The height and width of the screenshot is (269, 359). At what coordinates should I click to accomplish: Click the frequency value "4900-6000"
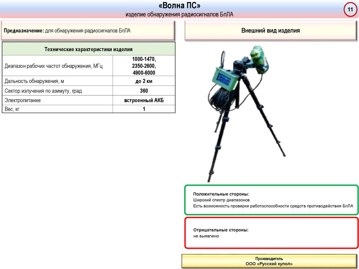coord(144,73)
